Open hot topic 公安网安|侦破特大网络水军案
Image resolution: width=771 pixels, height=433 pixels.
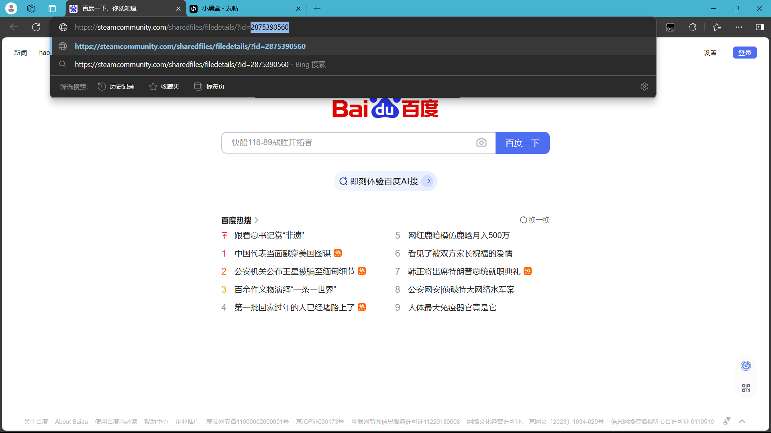click(x=461, y=290)
